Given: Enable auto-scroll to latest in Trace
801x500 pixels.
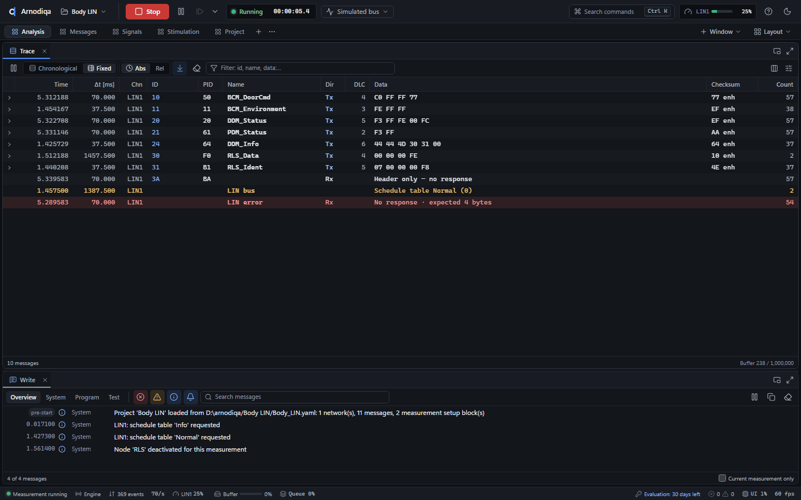Looking at the screenshot, I should [x=180, y=68].
